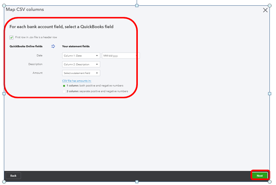Open the Description column dropdown
Image resolution: width=276 pixels, height=185 pixels.
[81, 64]
